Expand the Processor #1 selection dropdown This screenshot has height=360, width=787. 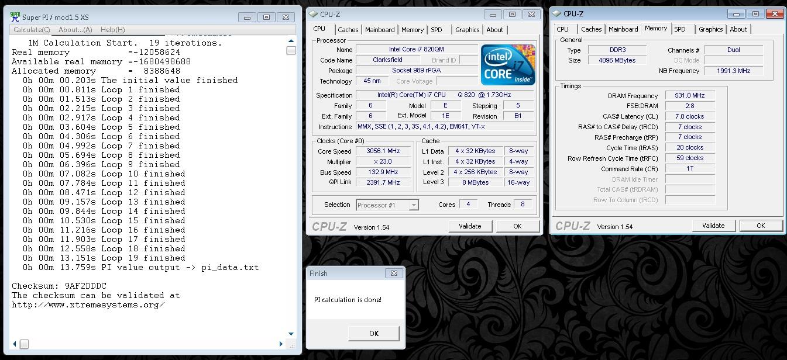point(414,205)
